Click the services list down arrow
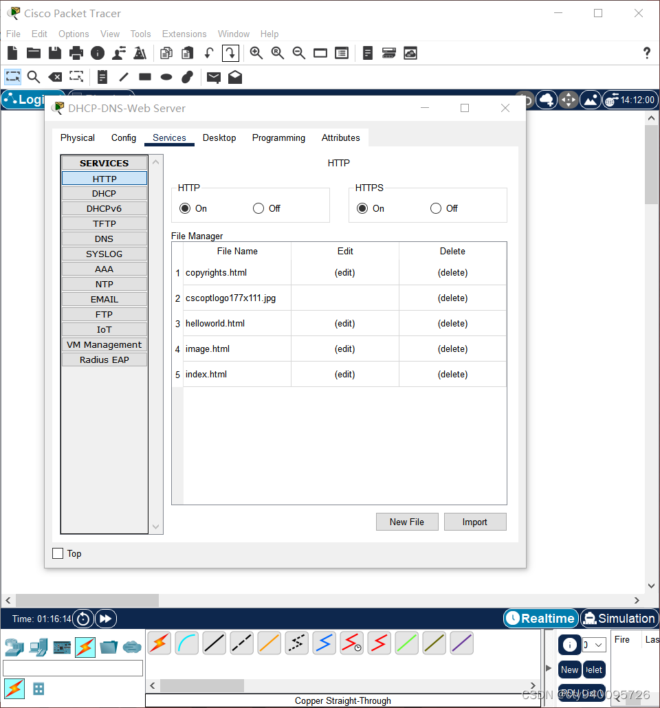 pyautogui.click(x=156, y=527)
